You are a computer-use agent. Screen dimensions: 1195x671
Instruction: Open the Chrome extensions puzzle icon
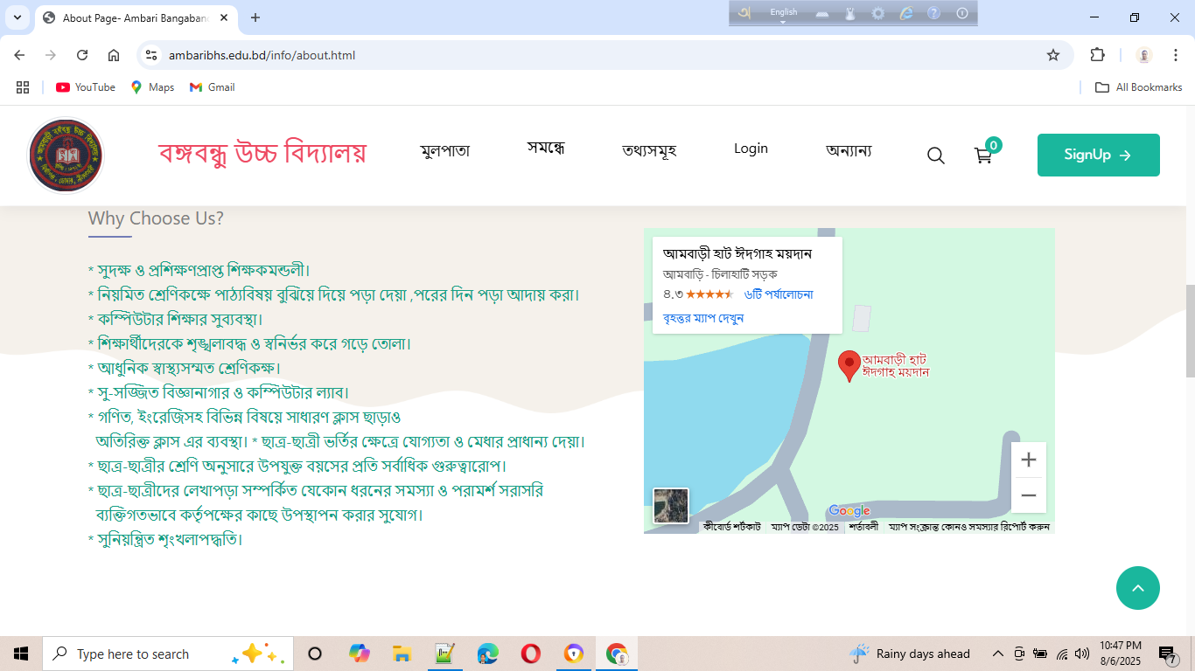point(1097,55)
